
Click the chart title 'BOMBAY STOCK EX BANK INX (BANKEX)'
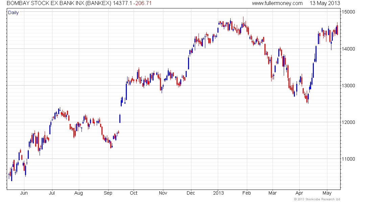(59, 3)
